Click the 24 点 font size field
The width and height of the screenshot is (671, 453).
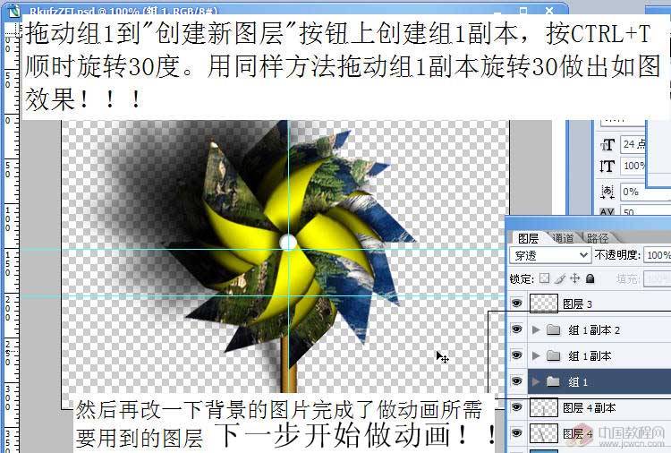633,144
